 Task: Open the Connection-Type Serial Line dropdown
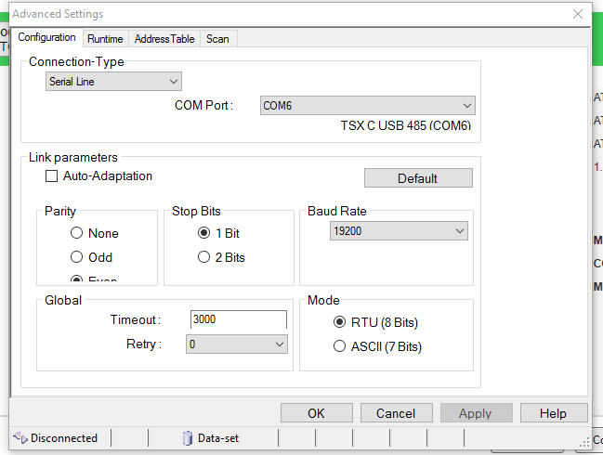pyautogui.click(x=114, y=82)
